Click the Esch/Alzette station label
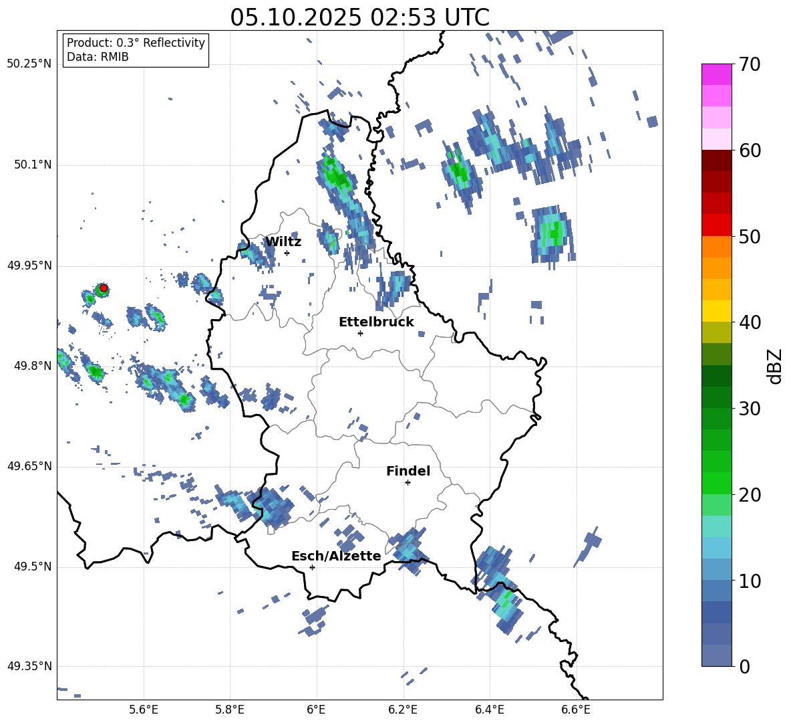 click(x=336, y=556)
